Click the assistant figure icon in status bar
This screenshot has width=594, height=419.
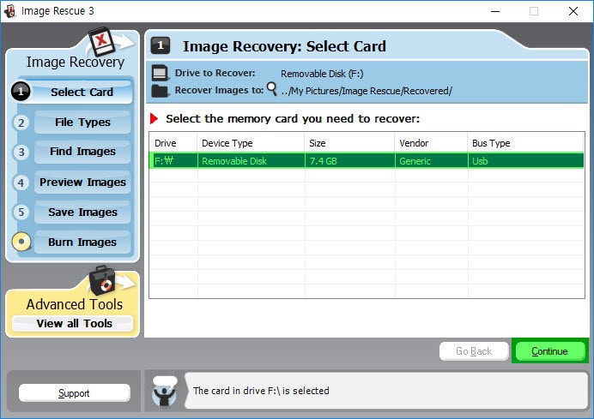point(165,391)
